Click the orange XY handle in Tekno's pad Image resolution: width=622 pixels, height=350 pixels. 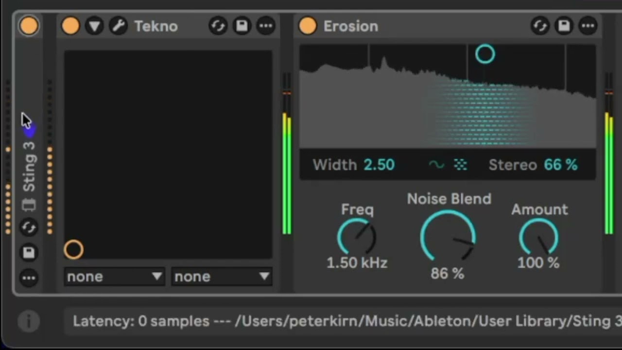73,249
